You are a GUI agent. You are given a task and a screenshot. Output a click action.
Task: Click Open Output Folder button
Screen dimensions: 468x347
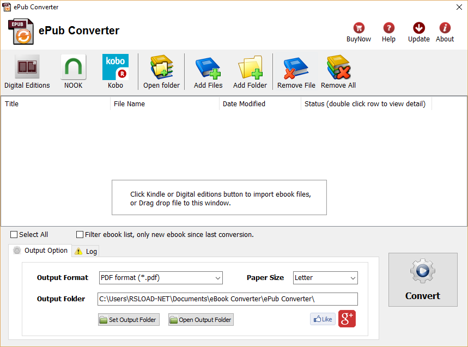point(201,320)
